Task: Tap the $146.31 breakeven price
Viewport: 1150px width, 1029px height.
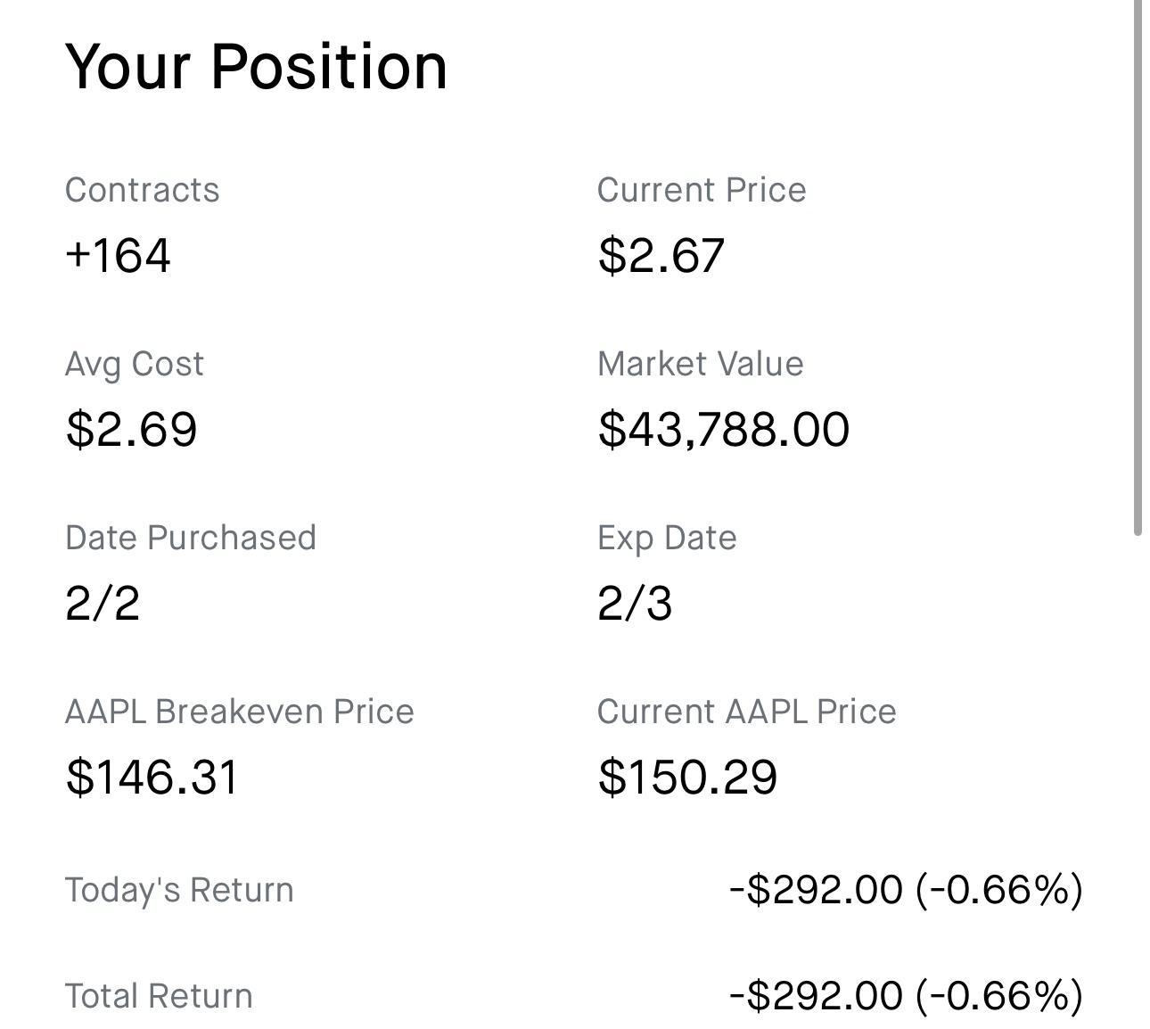Action: pyautogui.click(x=152, y=777)
